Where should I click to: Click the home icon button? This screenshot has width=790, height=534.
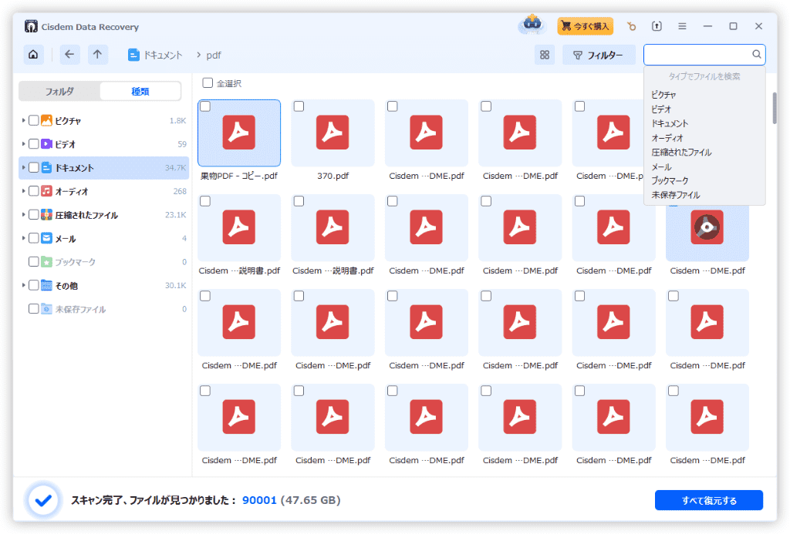33,55
